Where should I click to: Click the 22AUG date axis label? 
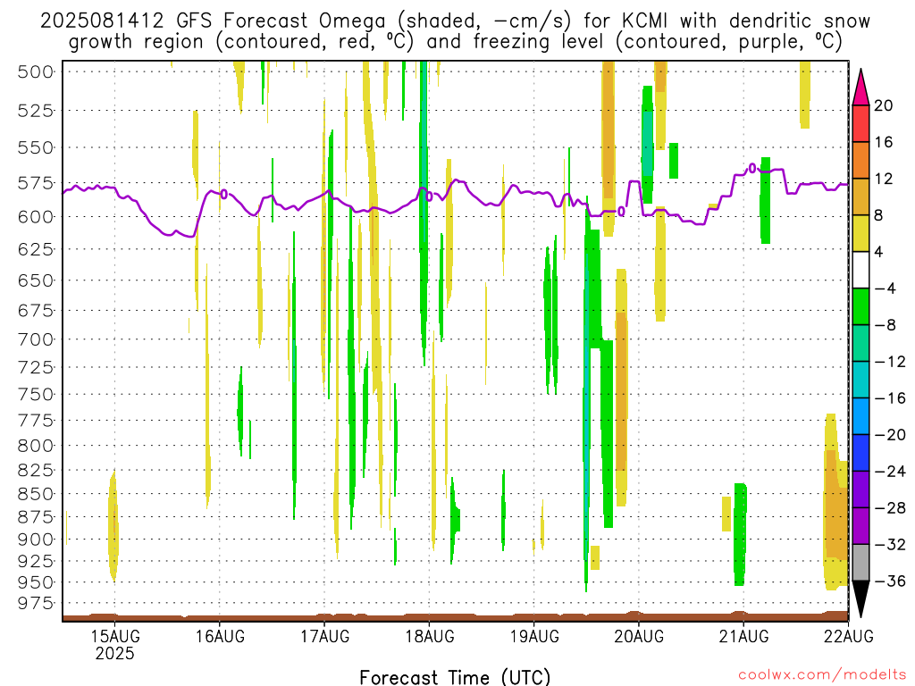[849, 636]
